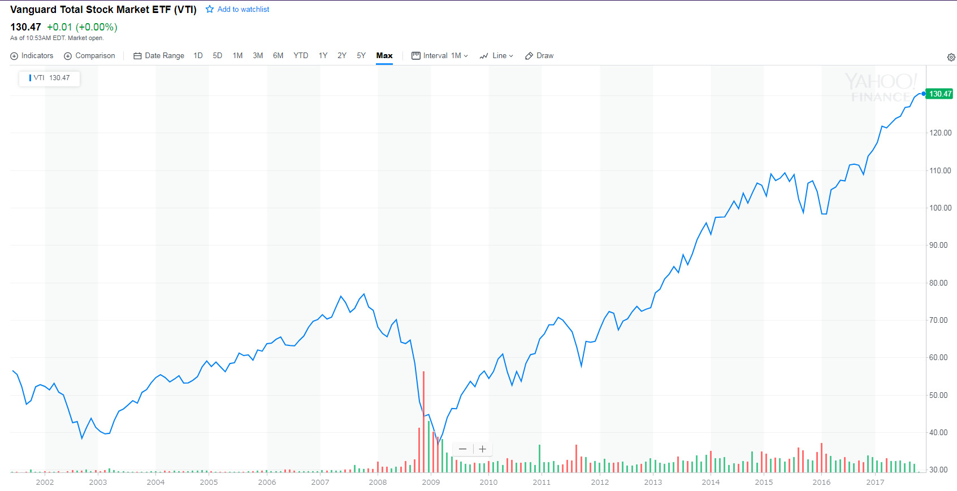Click the Date Range calendar icon

[x=137, y=56]
